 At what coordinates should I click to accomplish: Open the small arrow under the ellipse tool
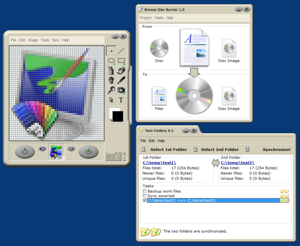(114, 64)
